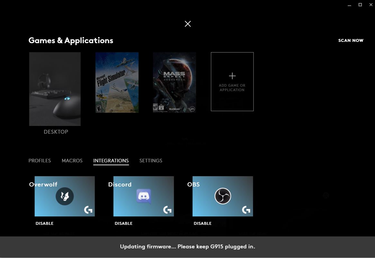Screen dimensions: 375x258
Task: Select the Desktop profile thumbnail
Action: click(55, 89)
